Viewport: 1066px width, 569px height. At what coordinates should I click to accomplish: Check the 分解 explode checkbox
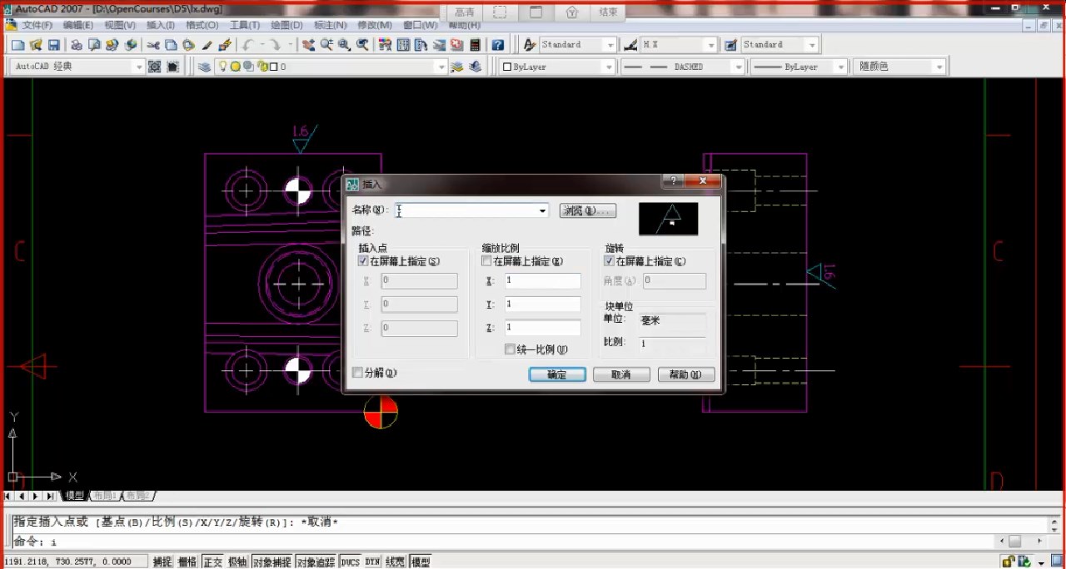coord(358,373)
